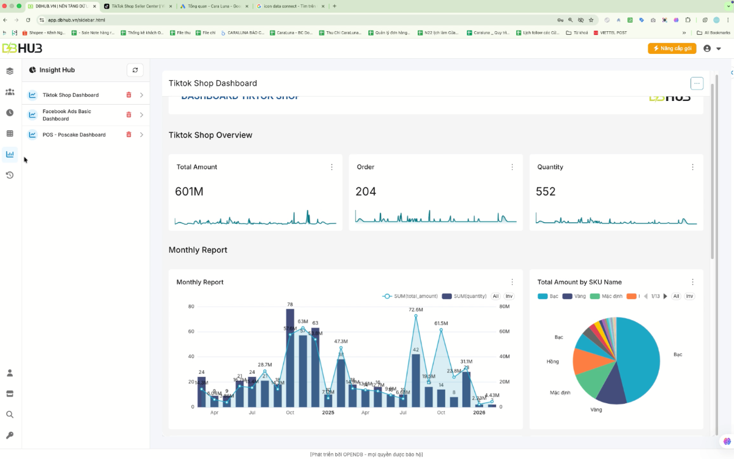734x459 pixels.
Task: Expand Facebook Ads Basic Dashboard chevron
Action: click(x=141, y=114)
